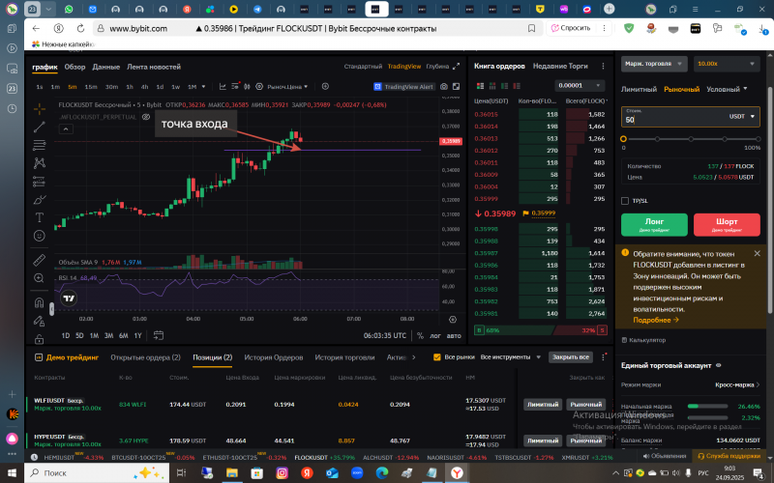Click the Закрыть все button
Image resolution: width=774 pixels, height=483 pixels.
571,356
